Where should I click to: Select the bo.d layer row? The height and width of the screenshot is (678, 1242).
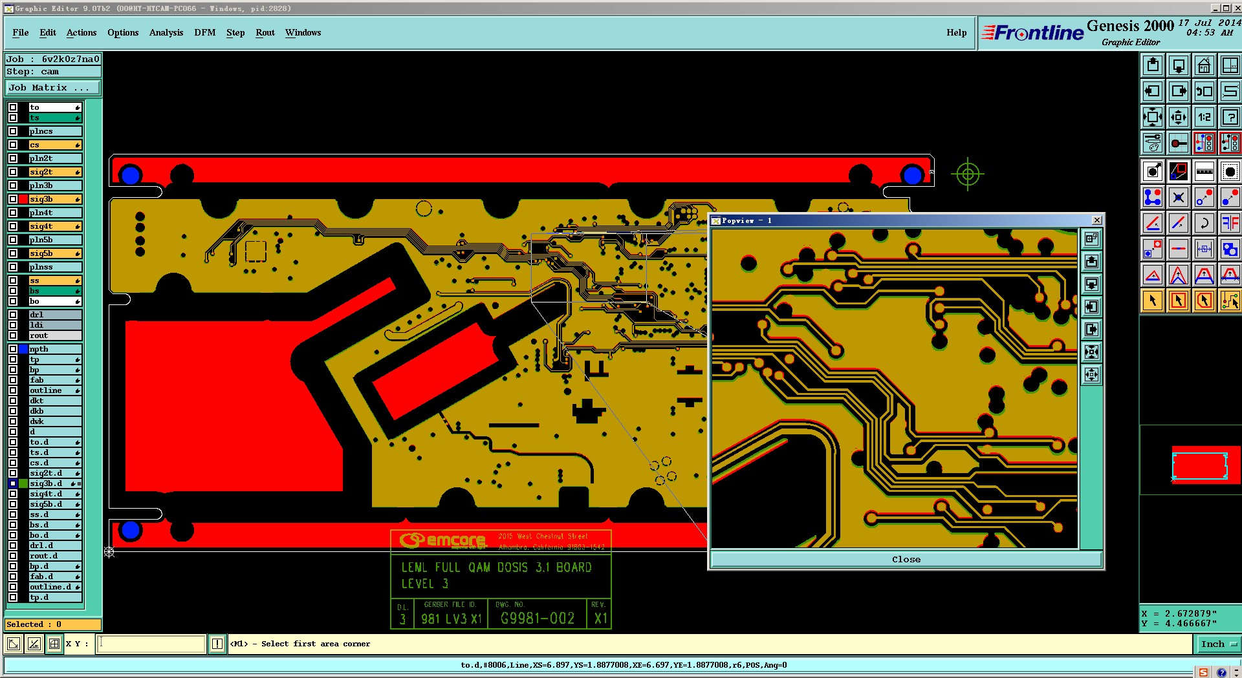coord(56,535)
